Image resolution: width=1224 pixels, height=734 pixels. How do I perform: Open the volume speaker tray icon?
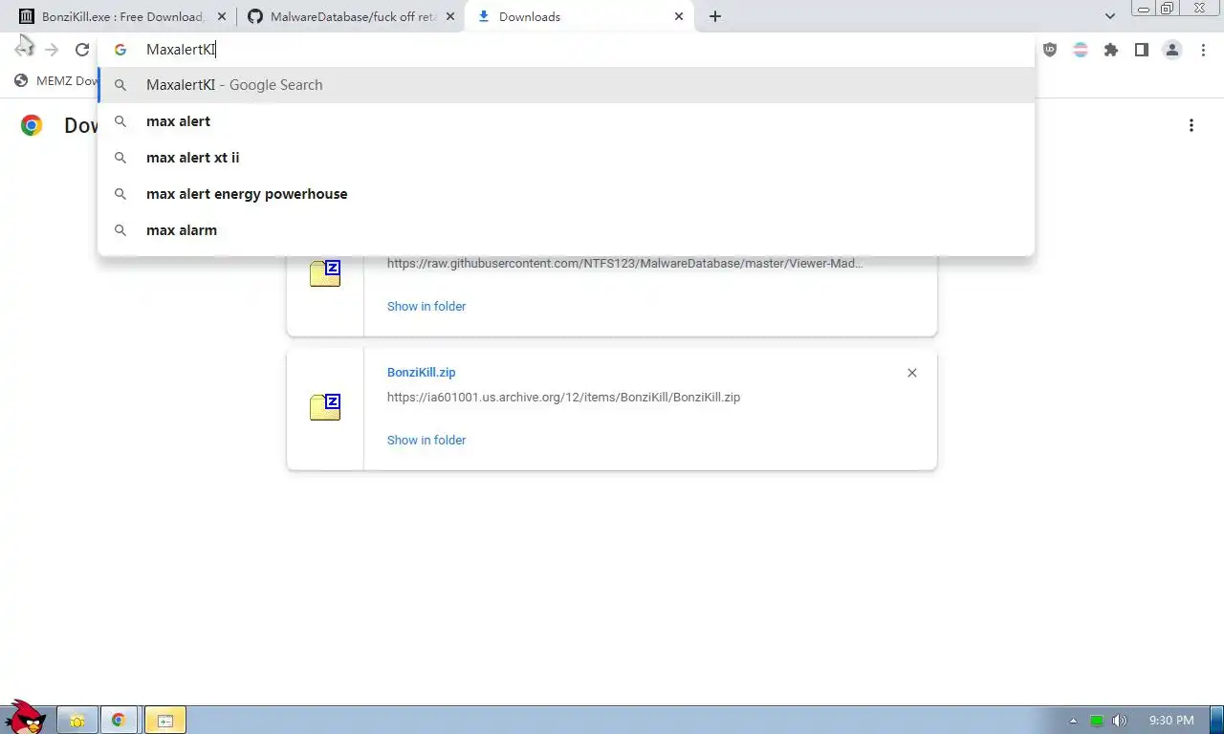click(x=1119, y=721)
